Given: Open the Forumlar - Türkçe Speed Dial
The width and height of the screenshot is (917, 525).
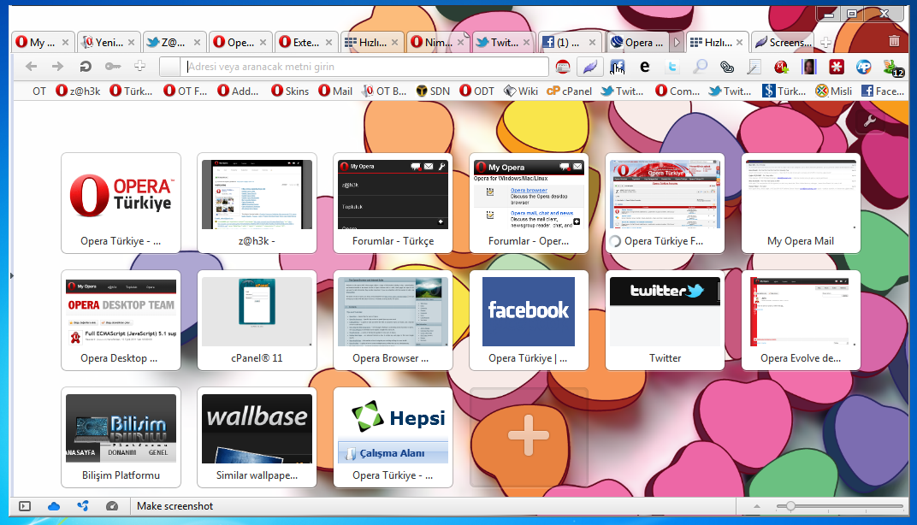Looking at the screenshot, I should coord(393,203).
